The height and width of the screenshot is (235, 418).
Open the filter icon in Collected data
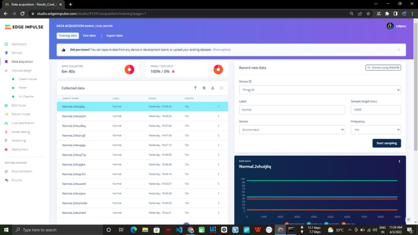coord(196,88)
